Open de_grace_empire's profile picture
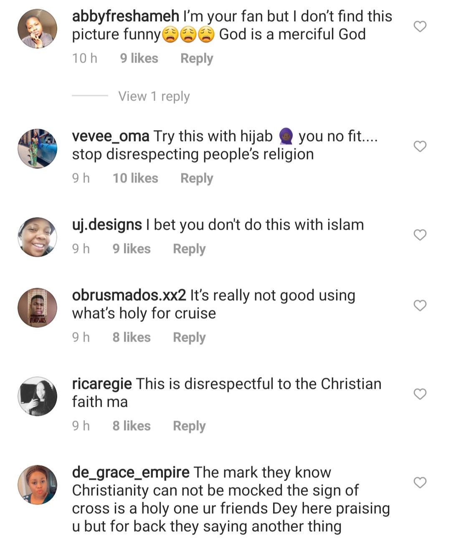Image resolution: width=451 pixels, height=542 pixels. [37, 484]
